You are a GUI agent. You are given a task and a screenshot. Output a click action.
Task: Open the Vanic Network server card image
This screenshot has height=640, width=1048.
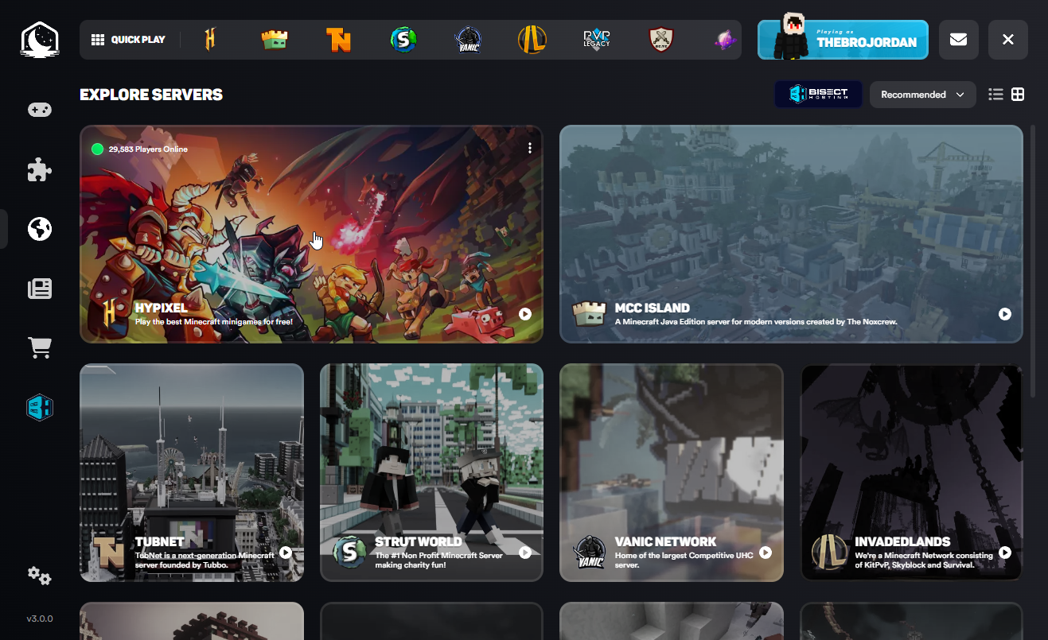(672, 472)
